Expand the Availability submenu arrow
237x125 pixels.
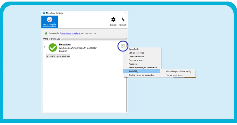(x=158, y=71)
